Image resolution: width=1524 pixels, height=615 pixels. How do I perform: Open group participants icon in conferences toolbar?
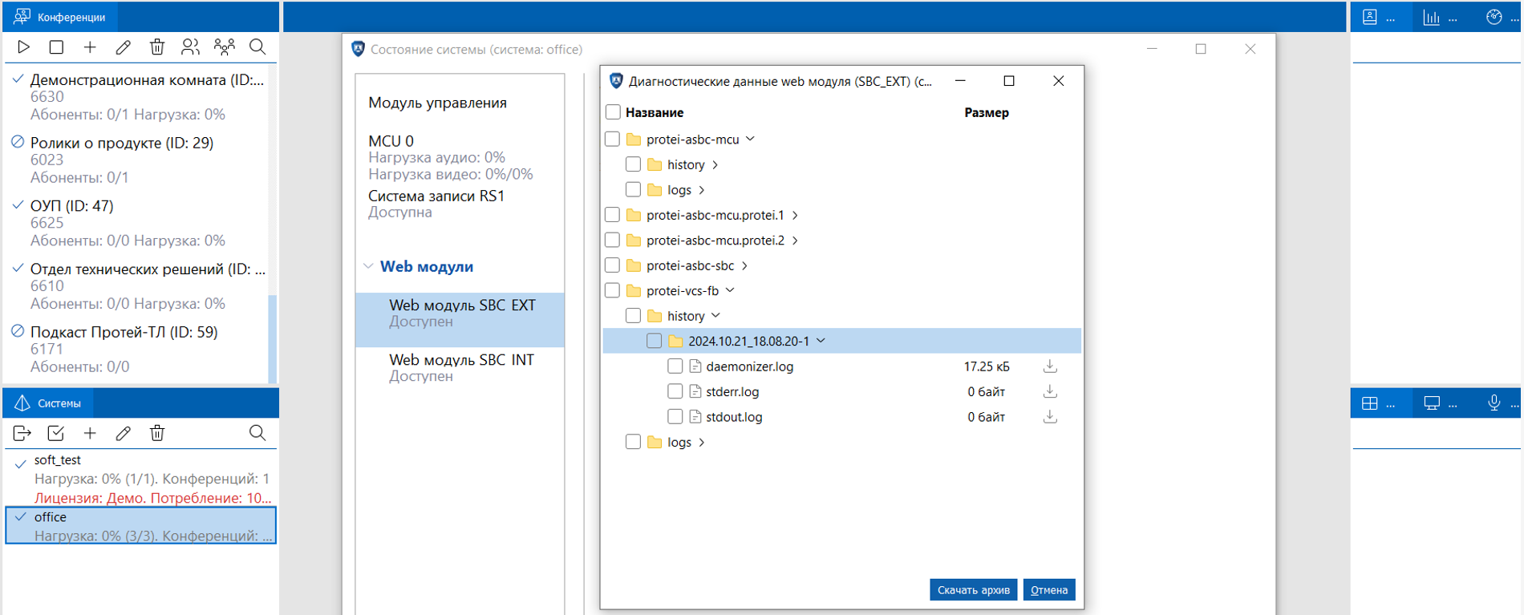[x=225, y=47]
